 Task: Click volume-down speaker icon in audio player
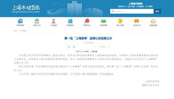pos(95,47)
